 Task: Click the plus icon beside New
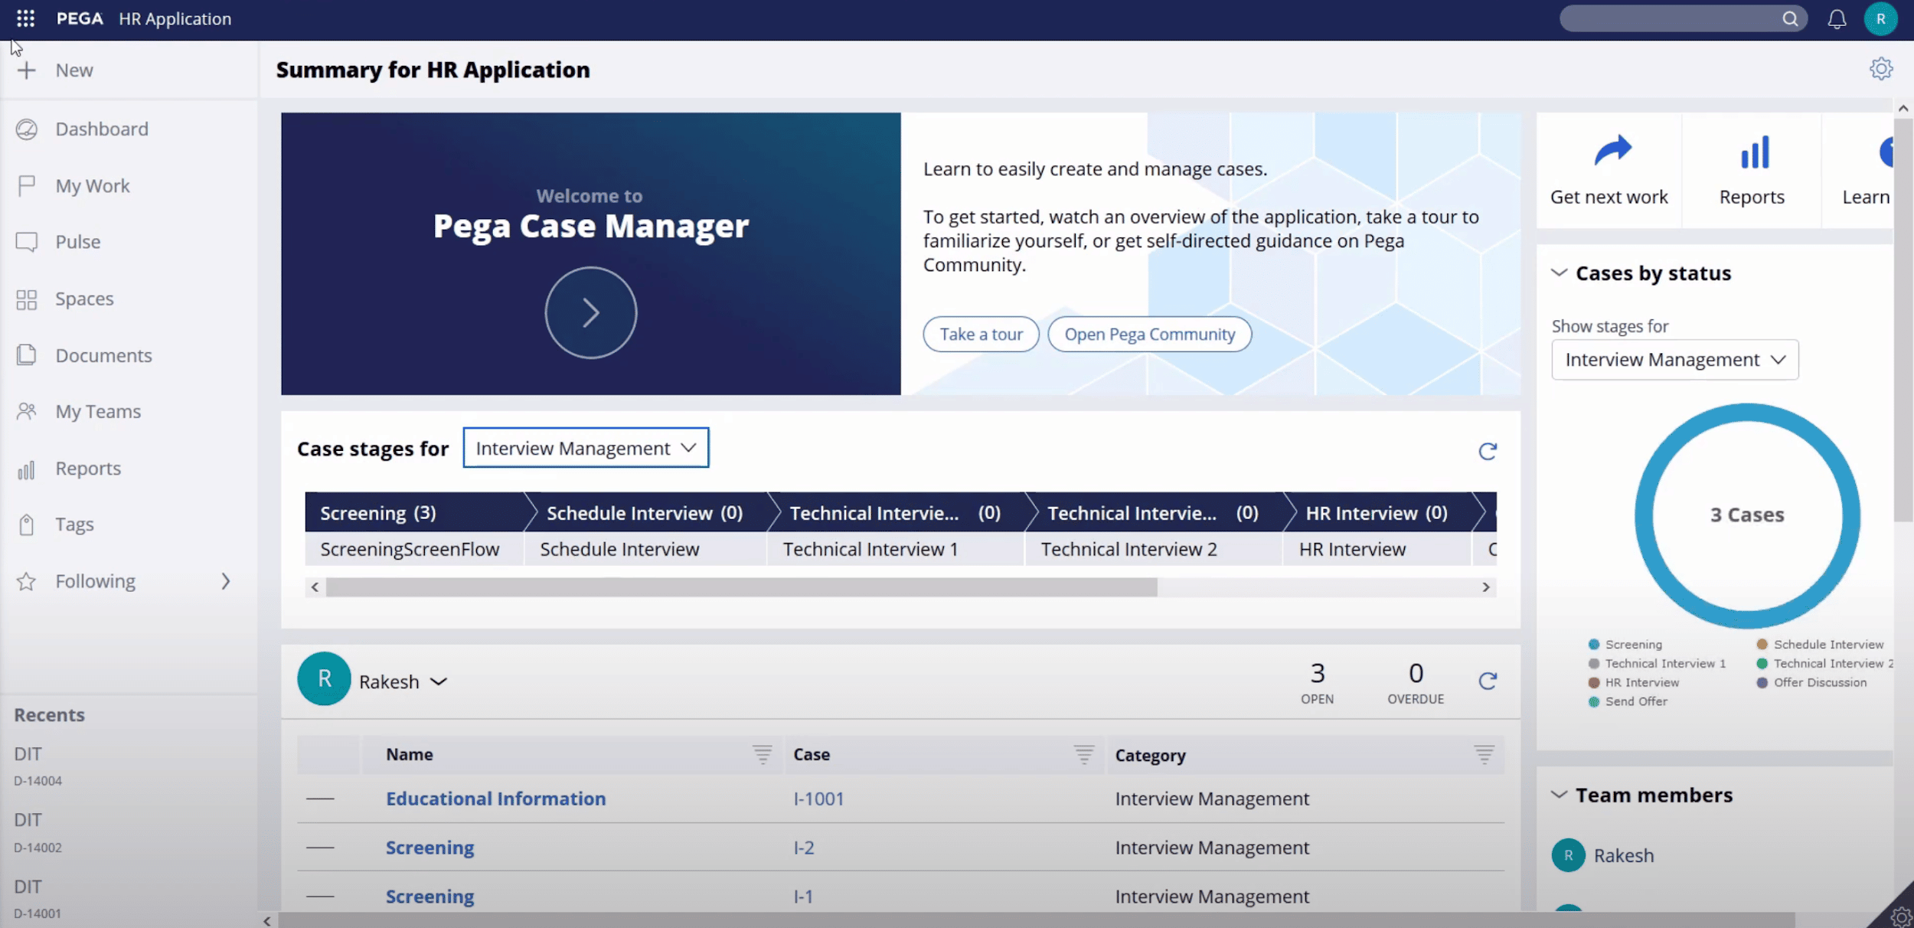coord(27,70)
